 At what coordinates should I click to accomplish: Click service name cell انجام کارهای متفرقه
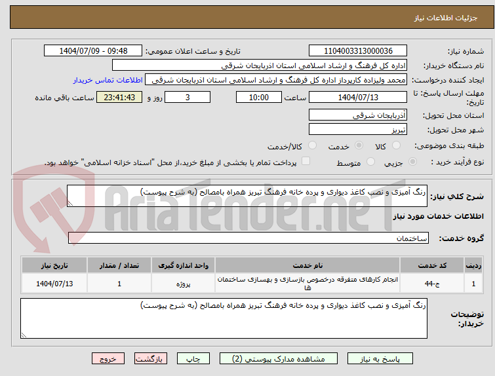pyautogui.click(x=307, y=284)
